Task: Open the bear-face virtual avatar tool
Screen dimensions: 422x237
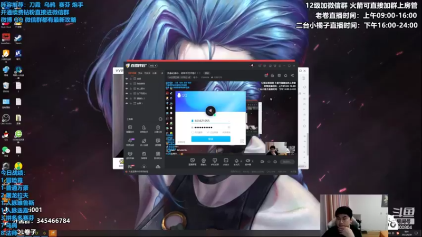Action: point(130,155)
